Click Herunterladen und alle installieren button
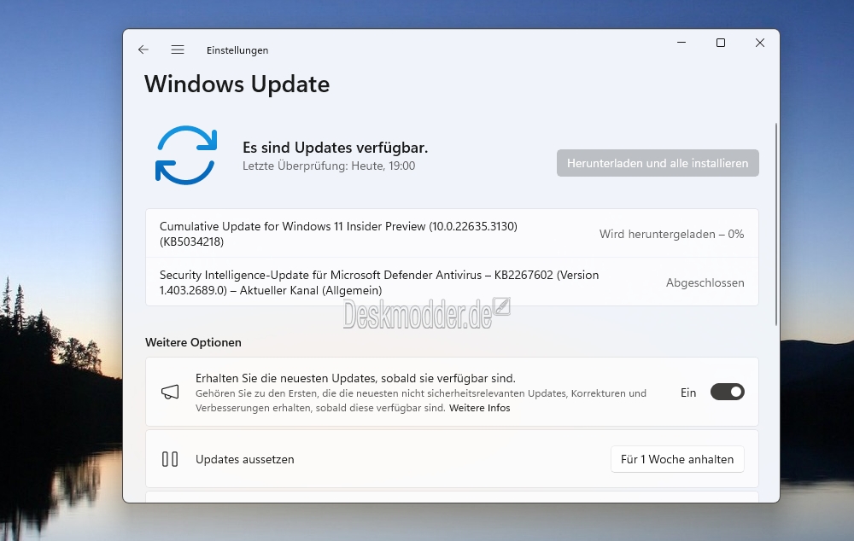The height and width of the screenshot is (541, 854). (x=658, y=163)
